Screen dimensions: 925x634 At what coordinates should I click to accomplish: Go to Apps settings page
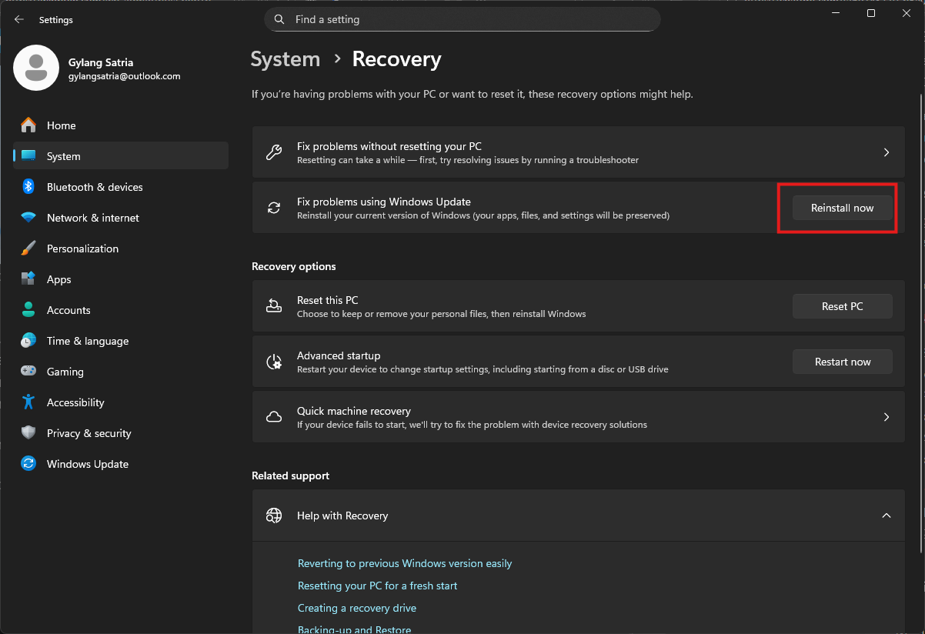click(x=58, y=279)
